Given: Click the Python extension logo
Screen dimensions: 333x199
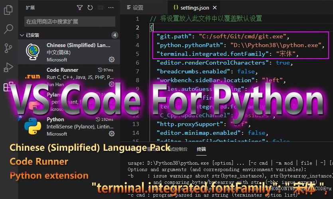Looking at the screenshot, I should point(33,126).
